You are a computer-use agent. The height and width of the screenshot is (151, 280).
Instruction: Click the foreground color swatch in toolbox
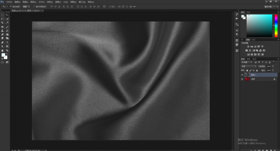3,55
